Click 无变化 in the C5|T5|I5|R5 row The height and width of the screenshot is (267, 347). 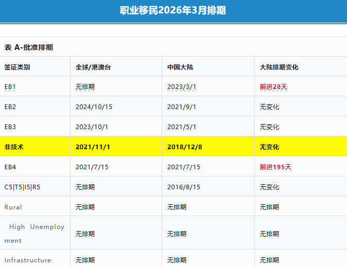(x=269, y=187)
